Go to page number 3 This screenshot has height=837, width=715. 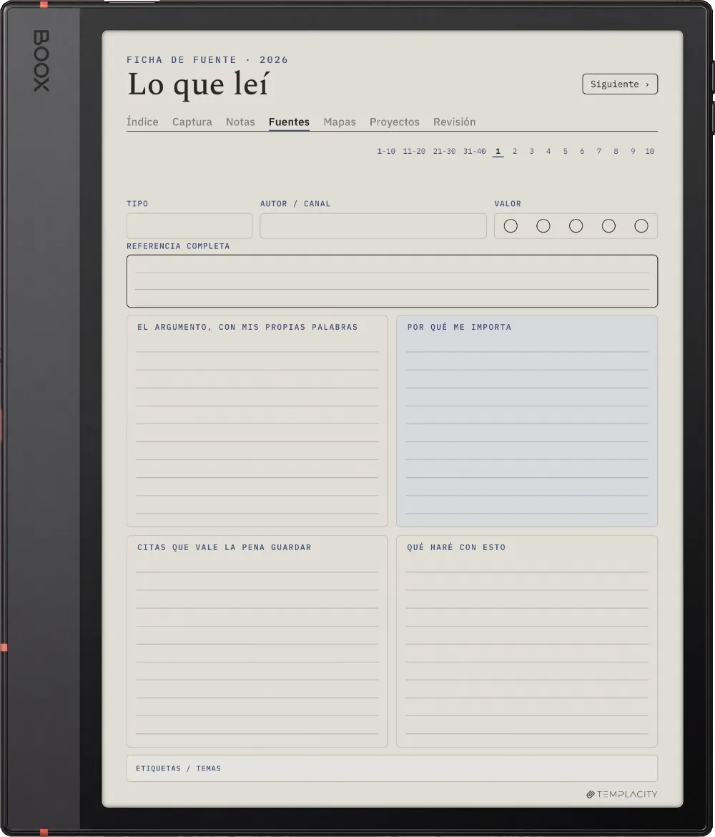pyautogui.click(x=531, y=152)
